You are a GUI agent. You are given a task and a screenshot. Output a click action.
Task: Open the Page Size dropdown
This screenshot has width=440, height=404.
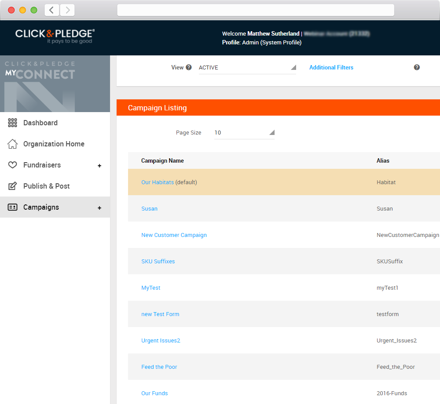[244, 132]
